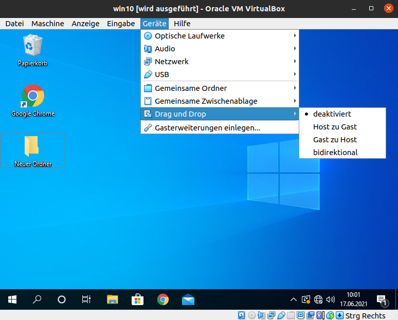This screenshot has height=320, width=398.
Task: Set drag and drop to Gast zu Host
Action: click(335, 140)
